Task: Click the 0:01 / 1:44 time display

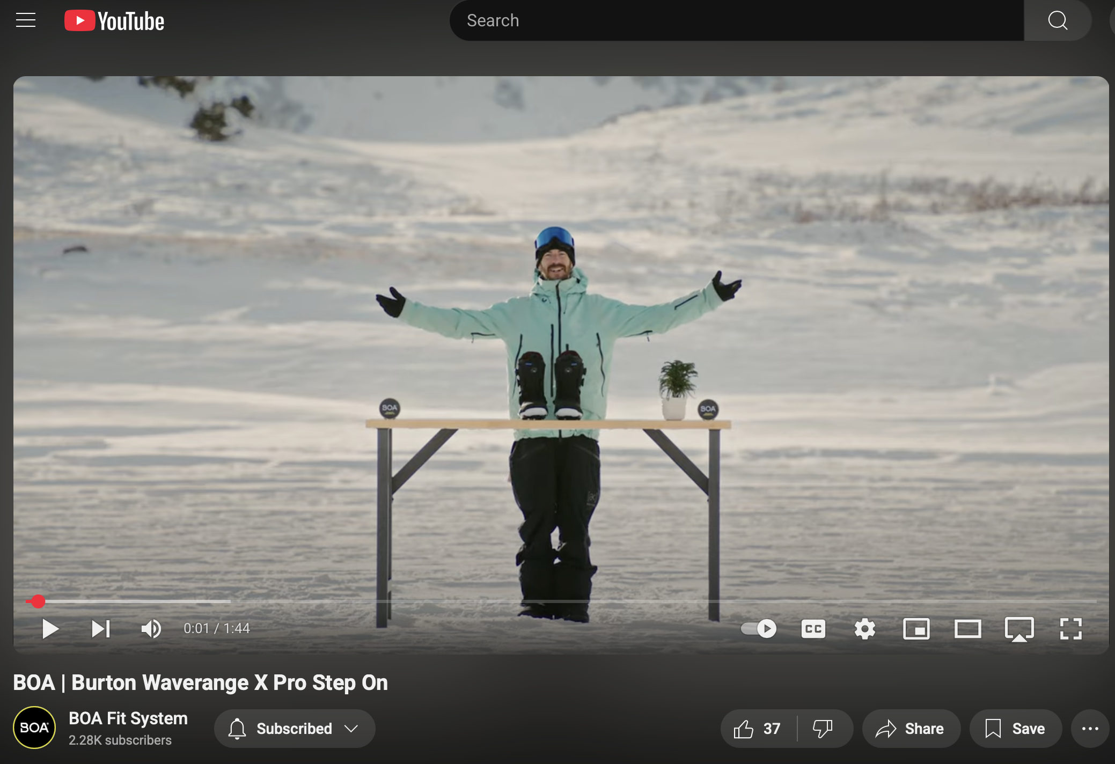Action: click(x=217, y=628)
